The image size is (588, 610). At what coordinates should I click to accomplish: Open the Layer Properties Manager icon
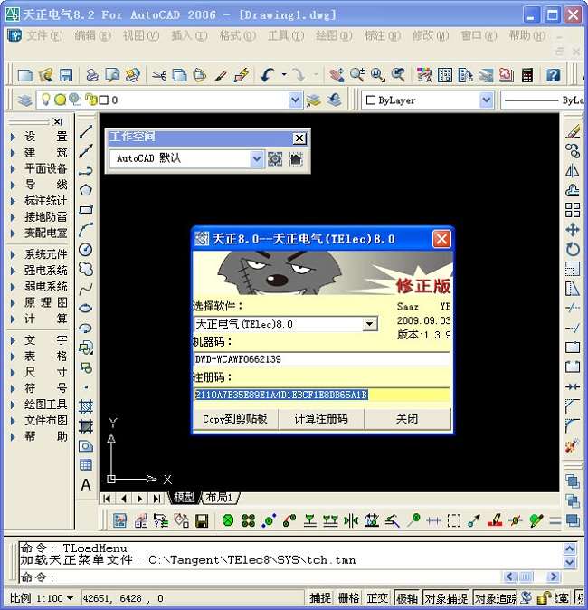pyautogui.click(x=24, y=100)
